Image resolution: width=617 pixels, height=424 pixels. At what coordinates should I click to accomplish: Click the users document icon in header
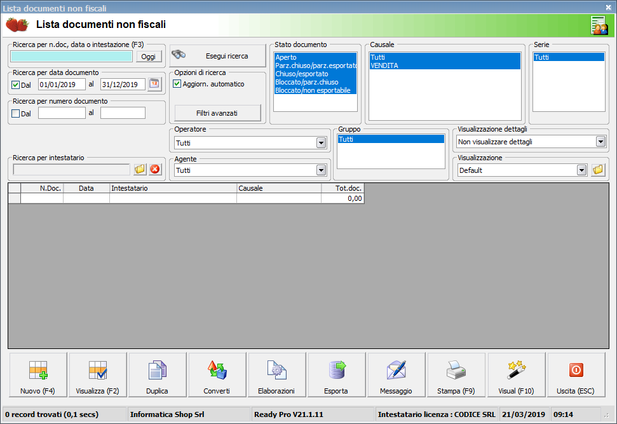(599, 25)
